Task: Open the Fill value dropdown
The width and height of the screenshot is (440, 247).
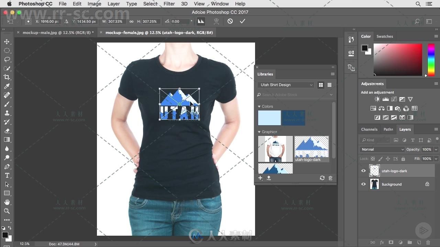Action: (x=436, y=159)
